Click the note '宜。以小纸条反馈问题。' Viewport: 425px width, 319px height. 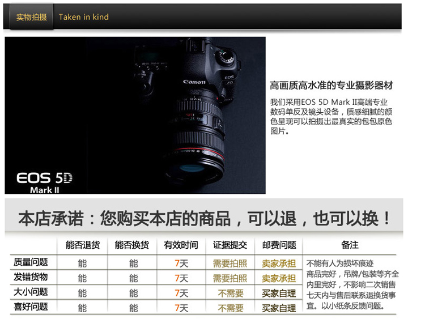click(x=346, y=306)
